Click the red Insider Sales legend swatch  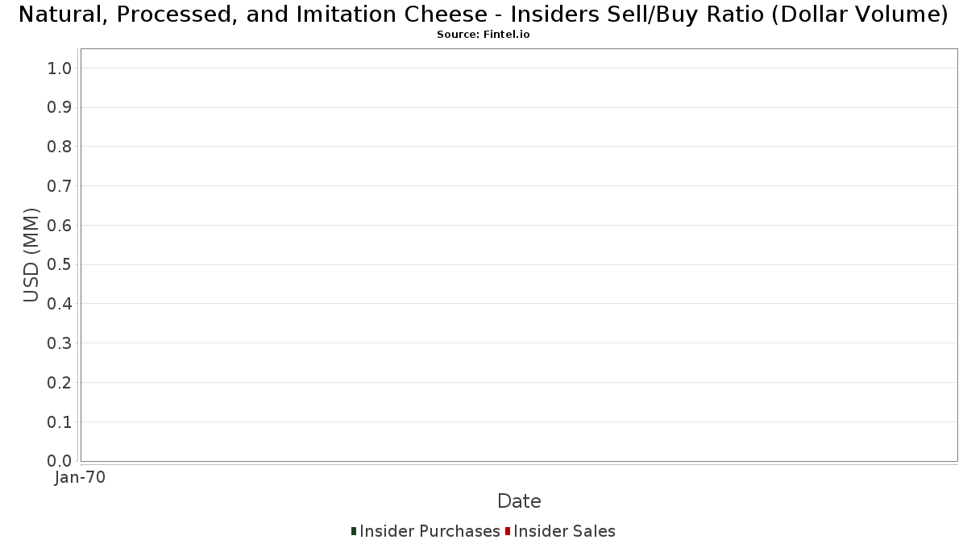point(508,531)
